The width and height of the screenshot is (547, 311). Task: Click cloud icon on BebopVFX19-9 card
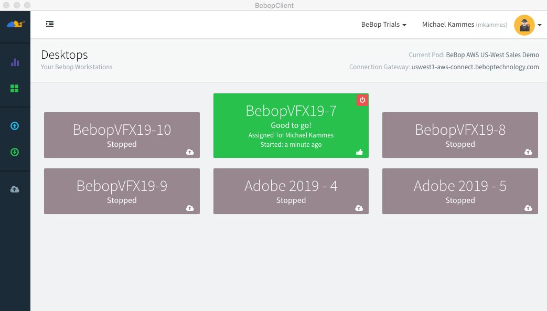(190, 208)
